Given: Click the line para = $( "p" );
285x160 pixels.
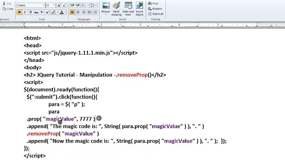Looking at the screenshot, I should (x=67, y=105).
